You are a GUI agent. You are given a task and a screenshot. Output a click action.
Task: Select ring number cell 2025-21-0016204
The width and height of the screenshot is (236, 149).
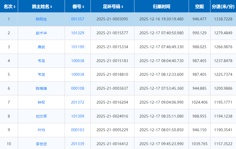click(x=112, y=102)
